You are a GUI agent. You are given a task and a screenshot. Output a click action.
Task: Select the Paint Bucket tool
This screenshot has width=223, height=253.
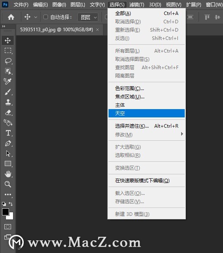(8, 123)
